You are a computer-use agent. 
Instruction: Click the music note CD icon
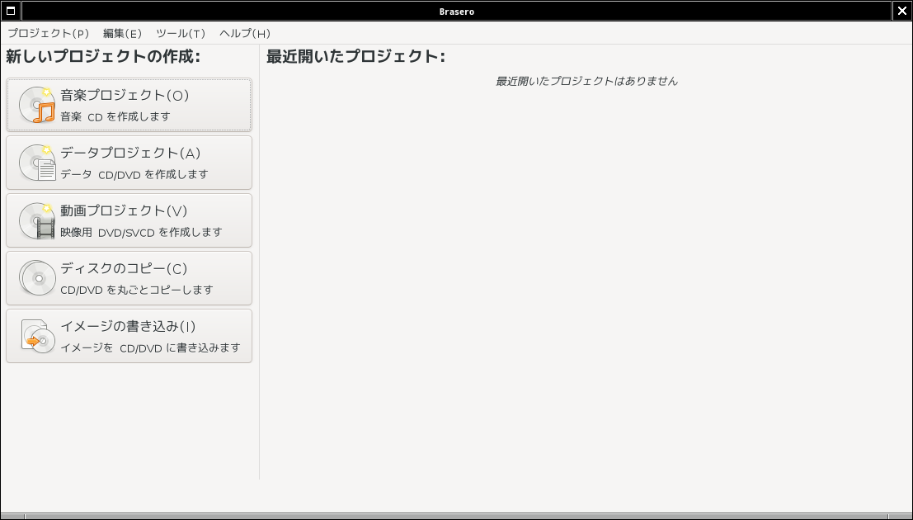click(x=37, y=105)
